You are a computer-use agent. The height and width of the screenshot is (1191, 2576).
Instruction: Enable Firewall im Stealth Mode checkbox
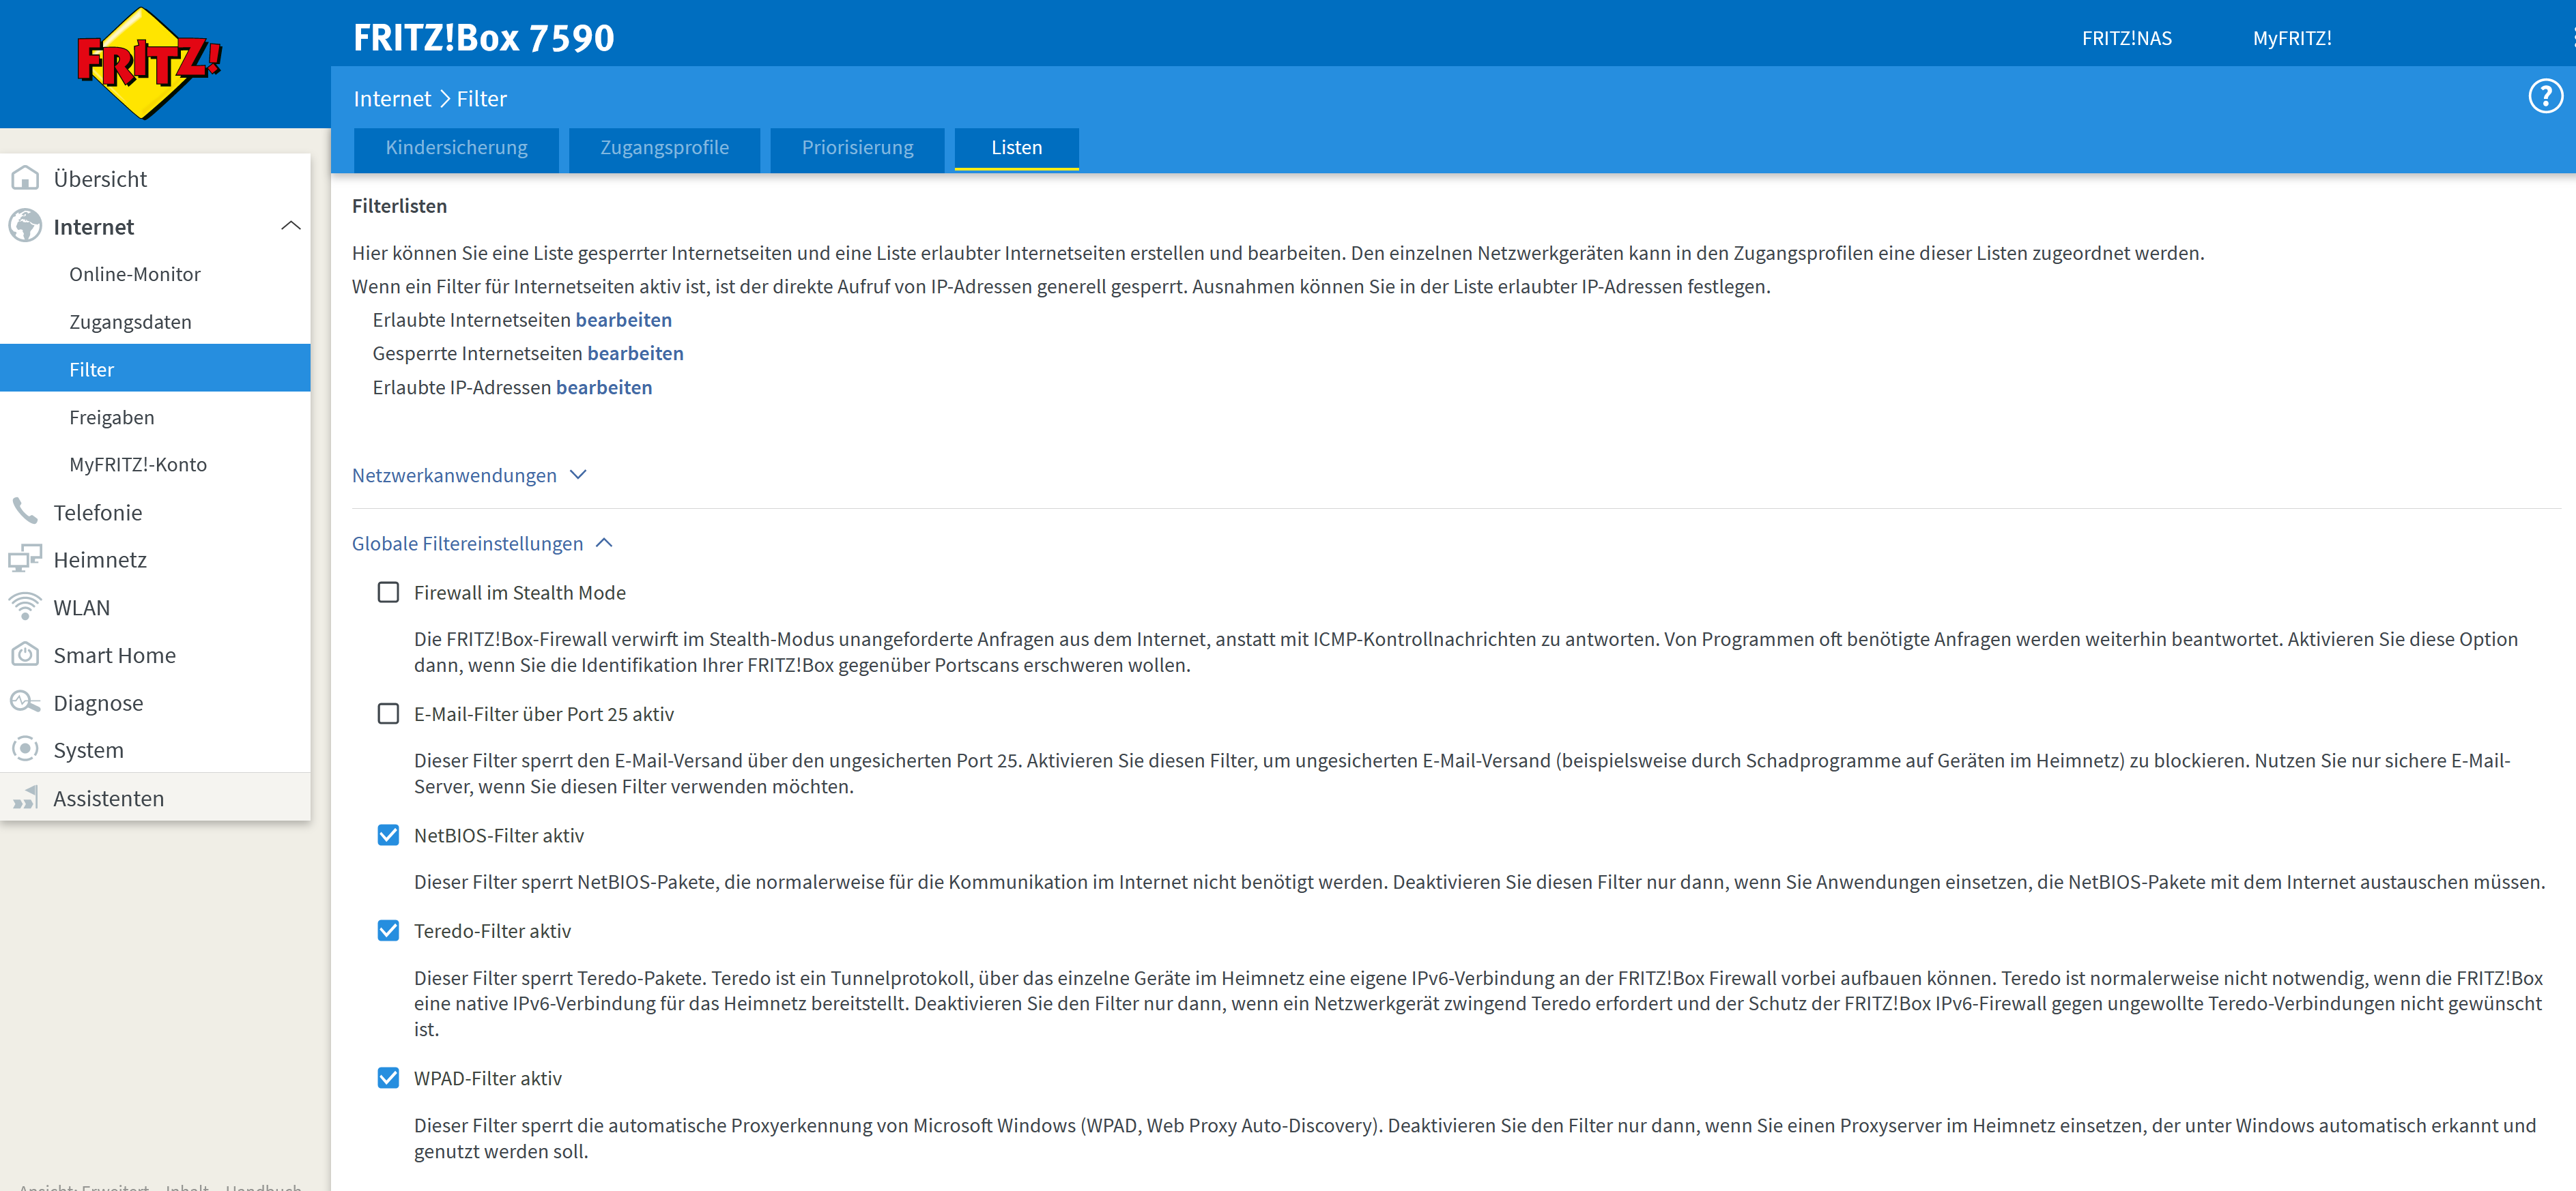pos(388,593)
